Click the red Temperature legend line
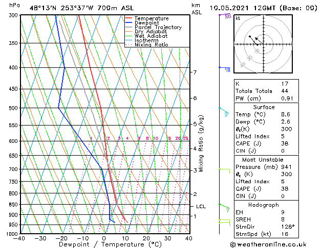 [129, 18]
